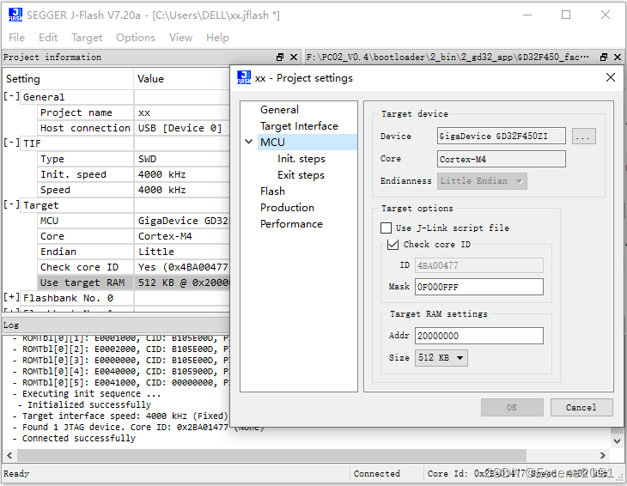Undock the GD32F450 data file panel
627x486 pixels.
(604, 58)
